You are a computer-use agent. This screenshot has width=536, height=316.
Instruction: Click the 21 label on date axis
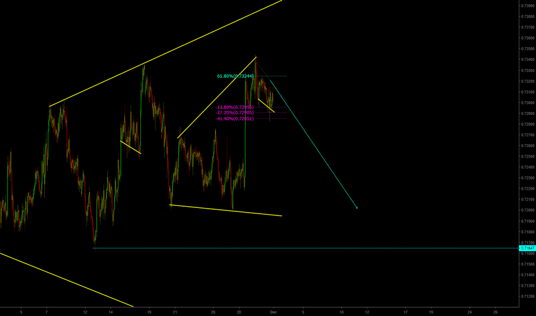(x=175, y=312)
